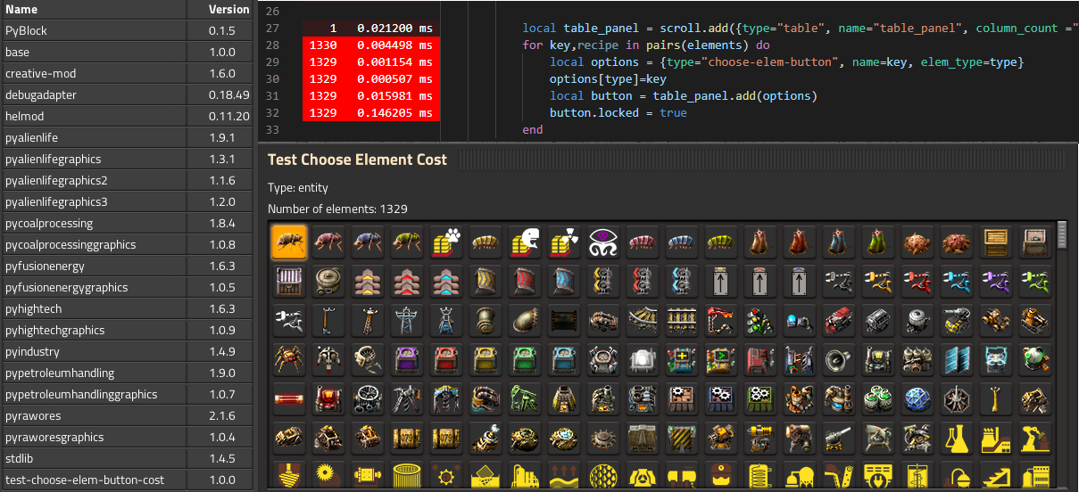Choose the crate with radiation symbol

pyautogui.click(x=563, y=241)
